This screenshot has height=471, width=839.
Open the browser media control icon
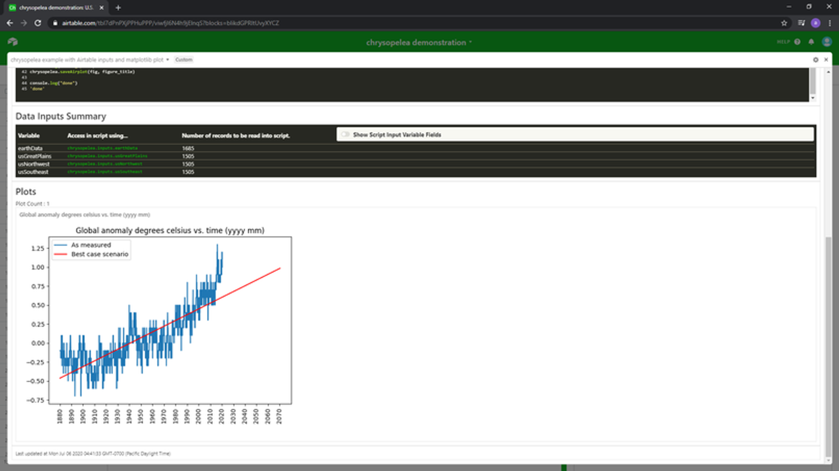[801, 23]
